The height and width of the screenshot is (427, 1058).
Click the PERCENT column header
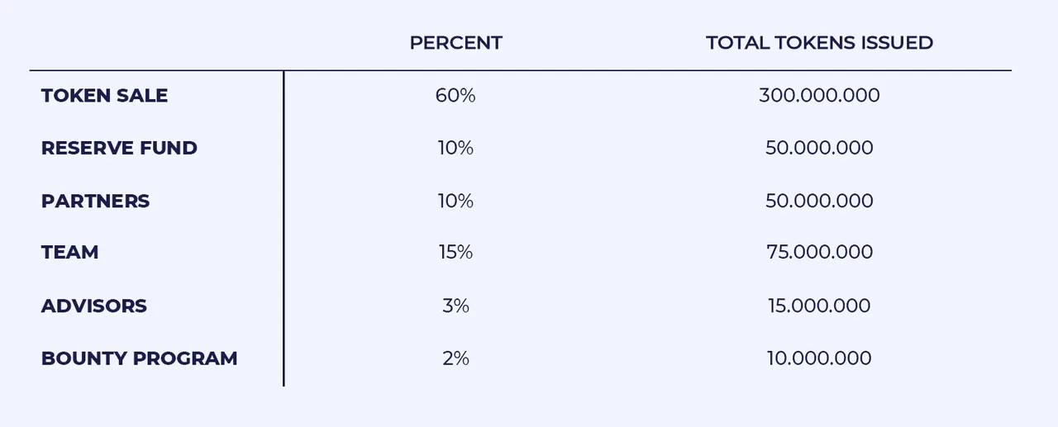[x=455, y=43]
